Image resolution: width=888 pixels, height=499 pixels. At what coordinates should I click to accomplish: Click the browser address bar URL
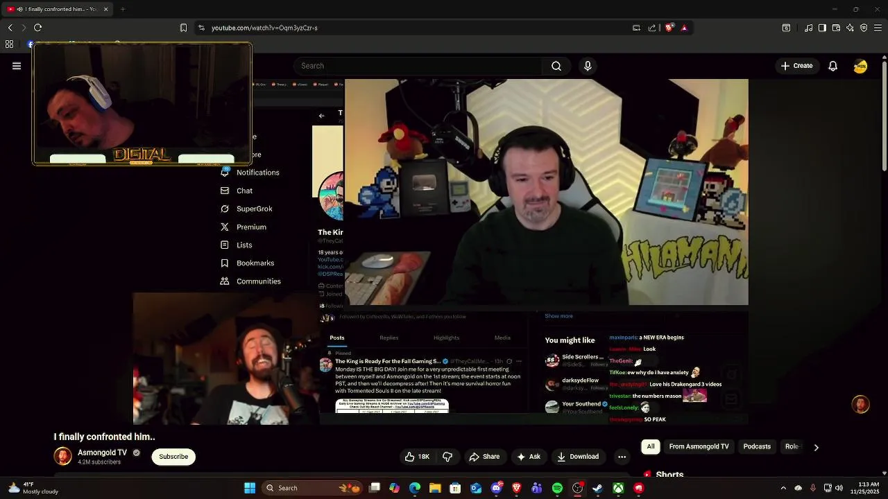(264, 28)
